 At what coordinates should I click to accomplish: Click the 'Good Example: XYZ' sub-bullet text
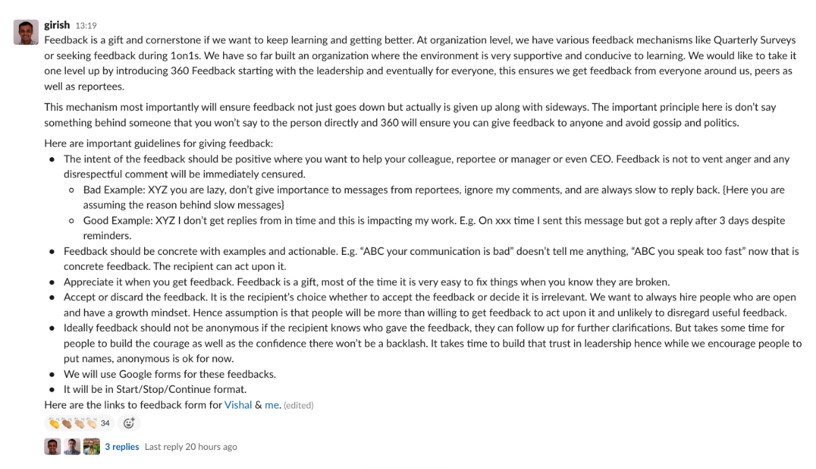(x=272, y=220)
